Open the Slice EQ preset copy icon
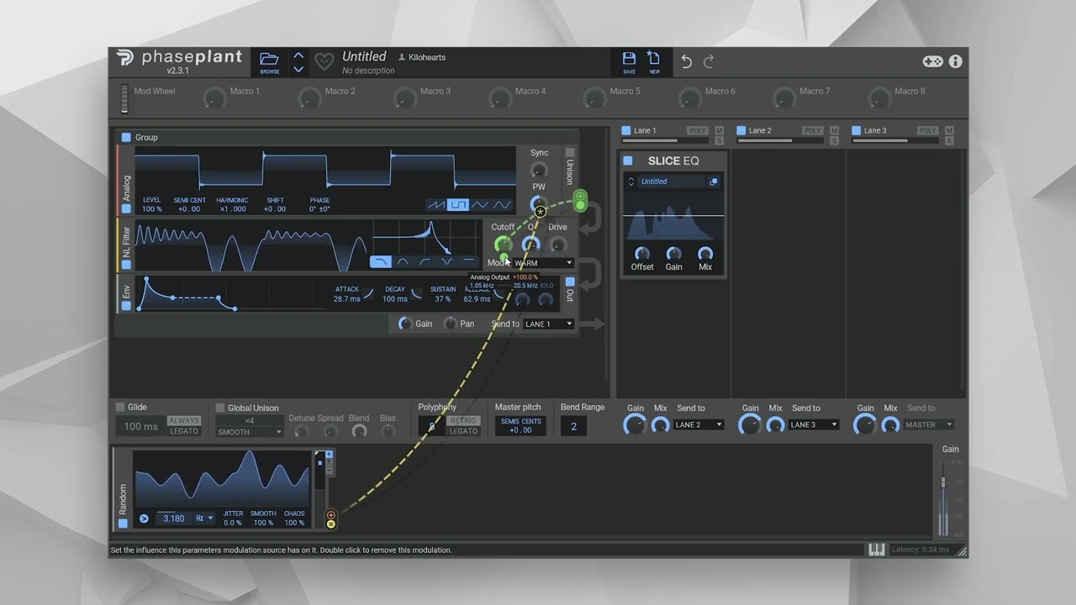The height and width of the screenshot is (605, 1076). 714,181
